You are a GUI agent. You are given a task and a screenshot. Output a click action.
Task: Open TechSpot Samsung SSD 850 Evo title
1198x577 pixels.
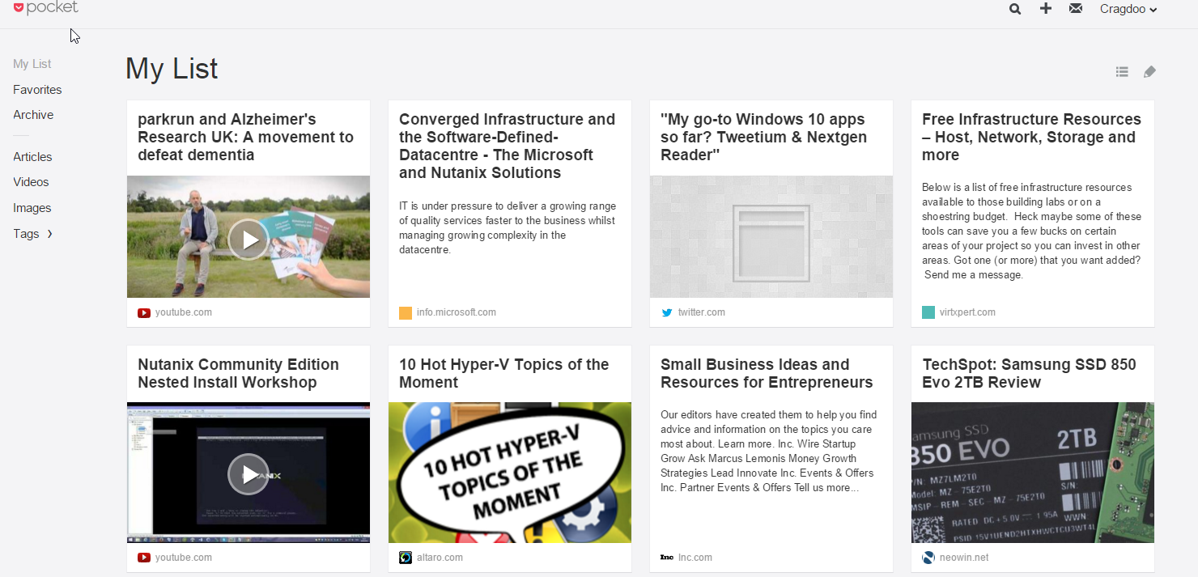click(1029, 374)
